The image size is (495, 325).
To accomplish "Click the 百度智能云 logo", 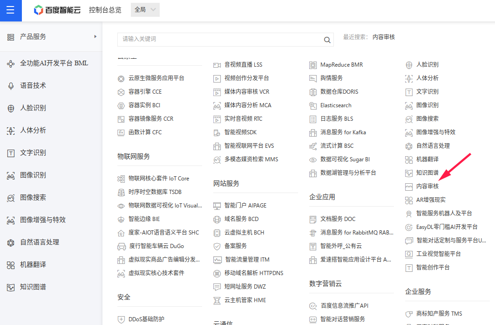I will coord(57,10).
